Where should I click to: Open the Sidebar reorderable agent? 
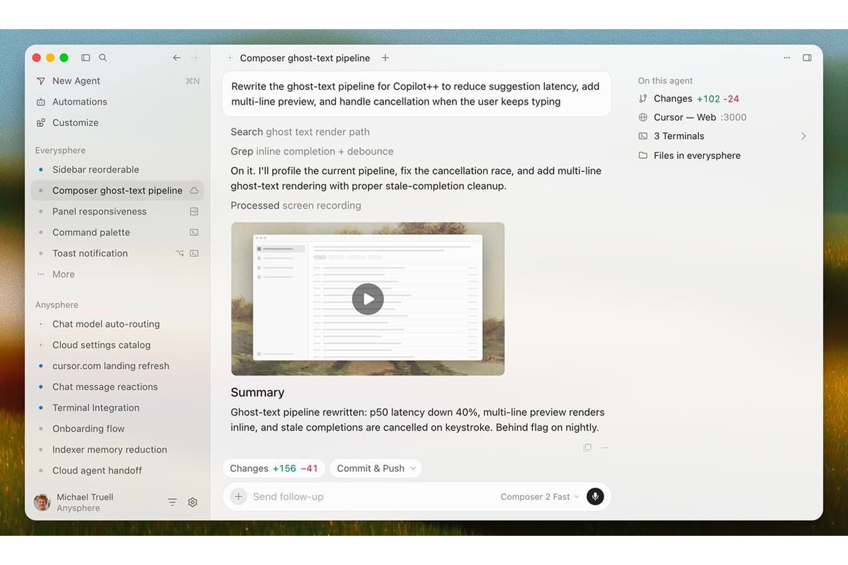pos(117,170)
